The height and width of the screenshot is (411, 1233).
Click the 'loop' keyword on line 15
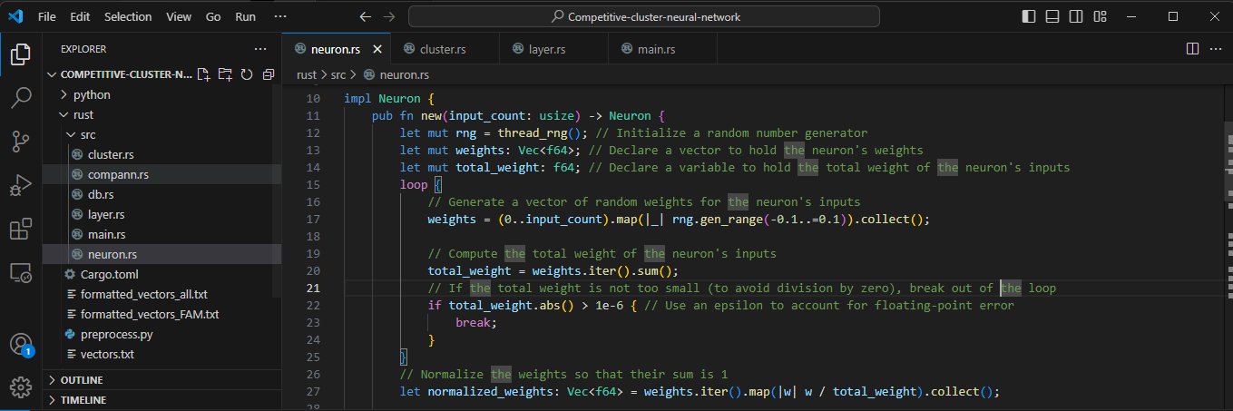pos(414,184)
